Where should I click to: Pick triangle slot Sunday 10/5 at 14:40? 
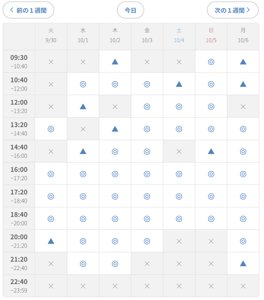[211, 151]
